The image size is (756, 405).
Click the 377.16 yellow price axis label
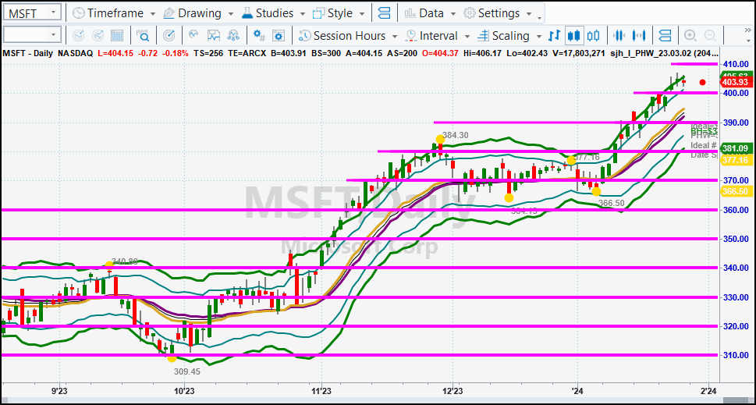pos(736,160)
